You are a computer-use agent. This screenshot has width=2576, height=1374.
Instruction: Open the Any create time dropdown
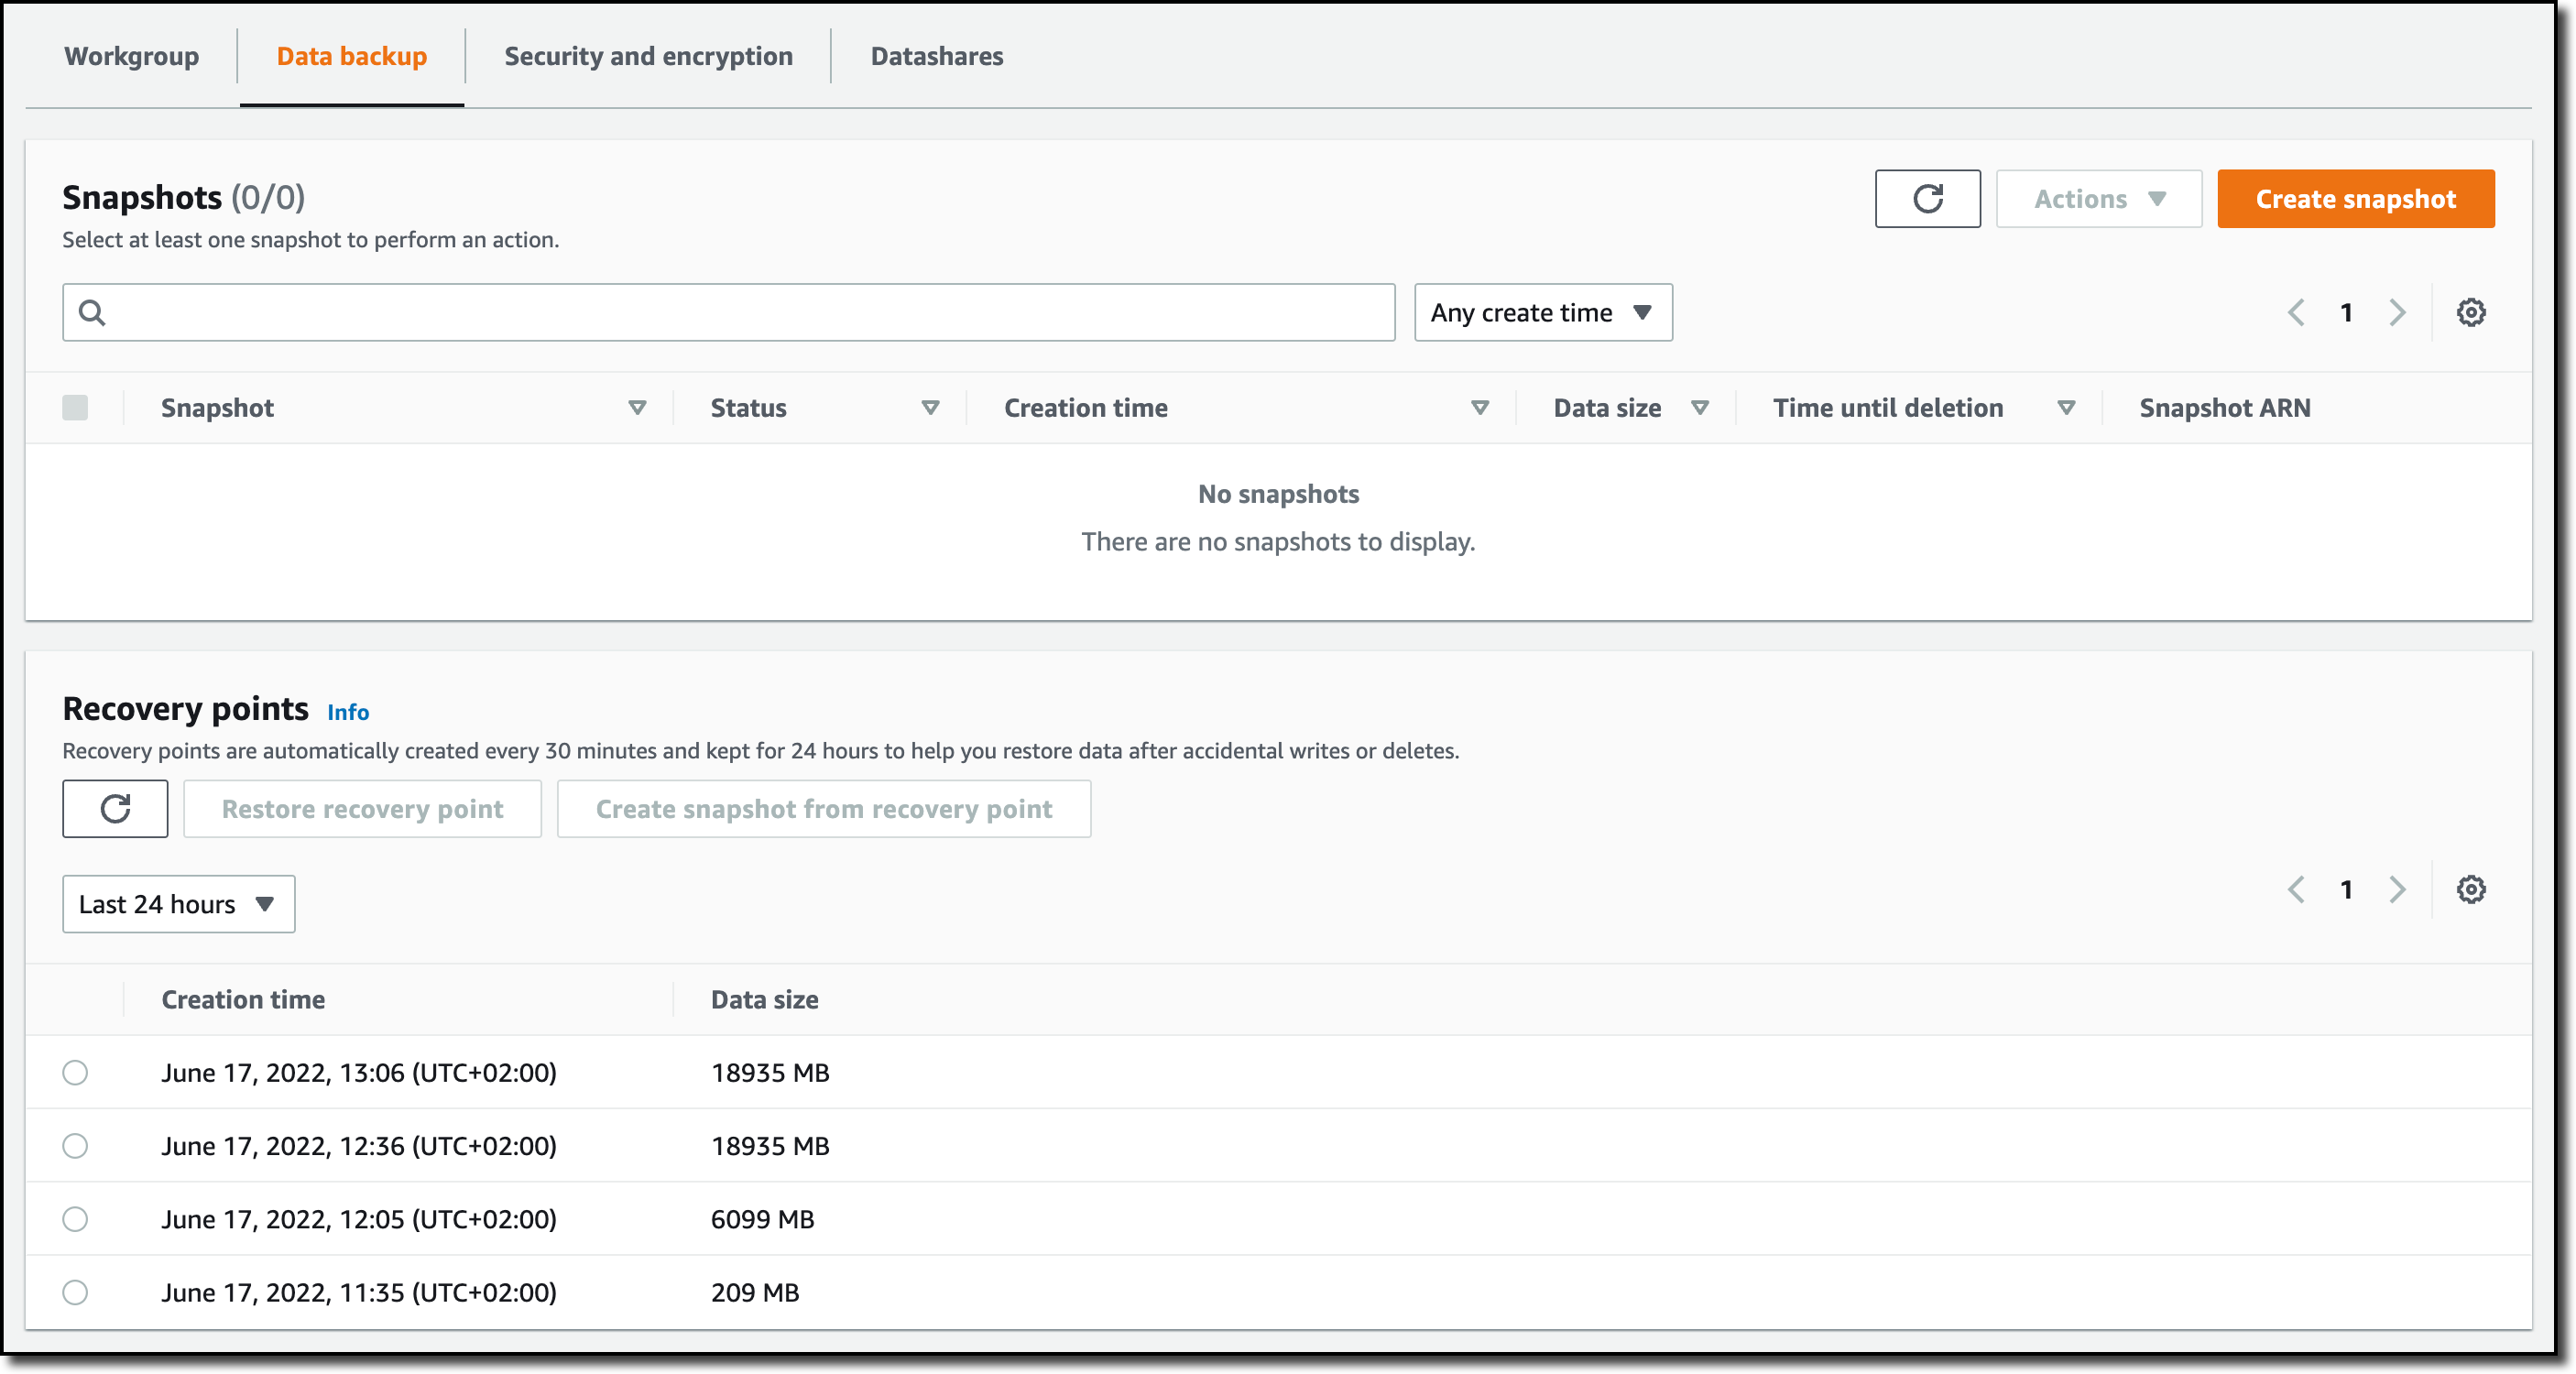1542,313
